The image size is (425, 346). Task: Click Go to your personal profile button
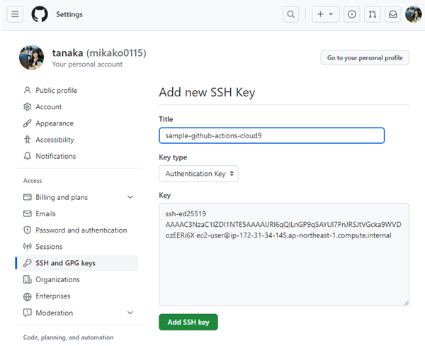(365, 58)
